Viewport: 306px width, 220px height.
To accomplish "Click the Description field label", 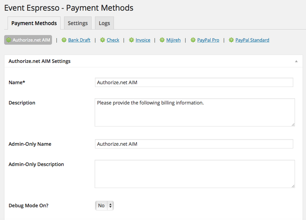I will point(22,103).
